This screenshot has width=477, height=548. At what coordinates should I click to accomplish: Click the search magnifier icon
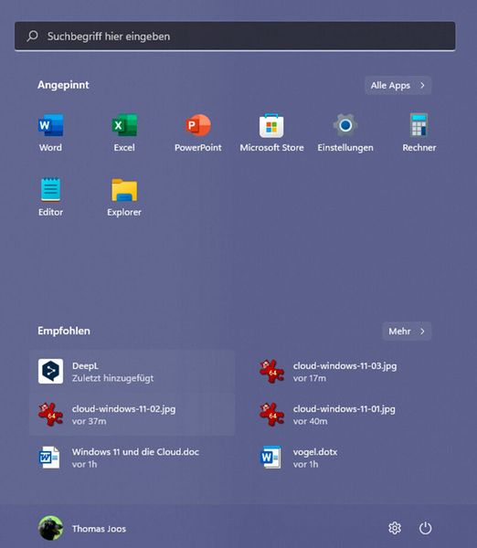pos(33,36)
